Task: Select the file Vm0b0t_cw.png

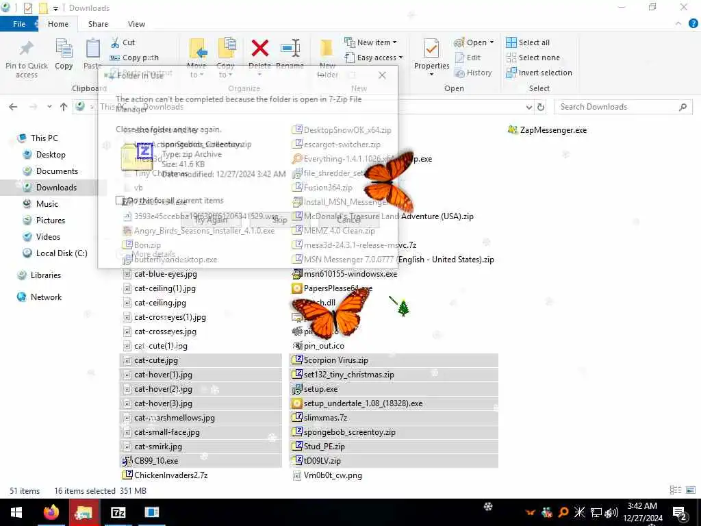Action: (x=333, y=475)
